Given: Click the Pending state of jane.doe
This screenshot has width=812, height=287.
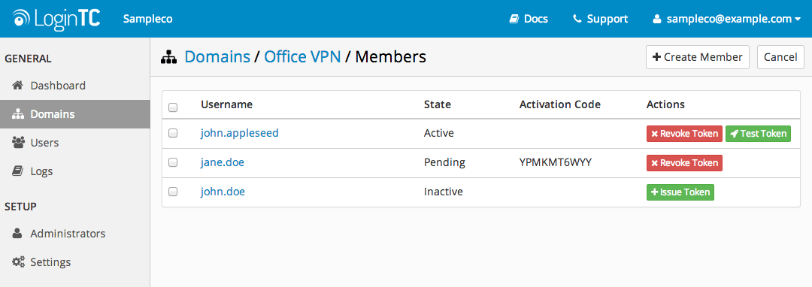Looking at the screenshot, I should click(445, 162).
